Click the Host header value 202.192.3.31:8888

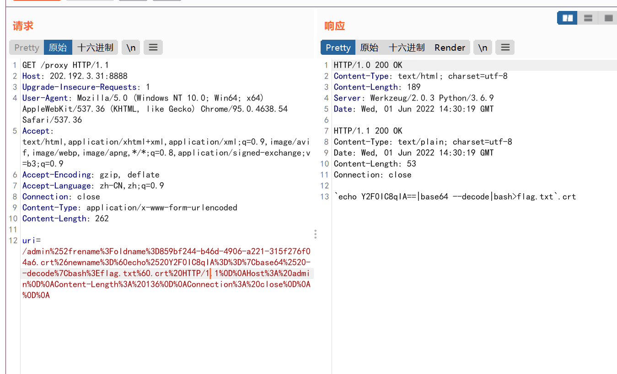(89, 76)
